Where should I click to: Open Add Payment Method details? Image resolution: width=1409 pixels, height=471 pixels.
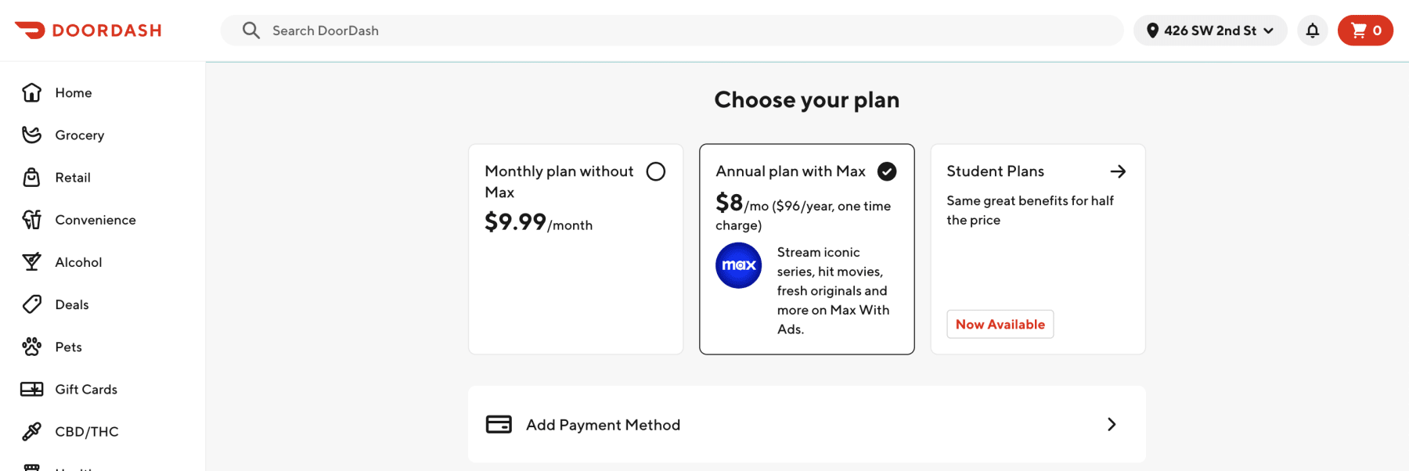pyautogui.click(x=1111, y=424)
